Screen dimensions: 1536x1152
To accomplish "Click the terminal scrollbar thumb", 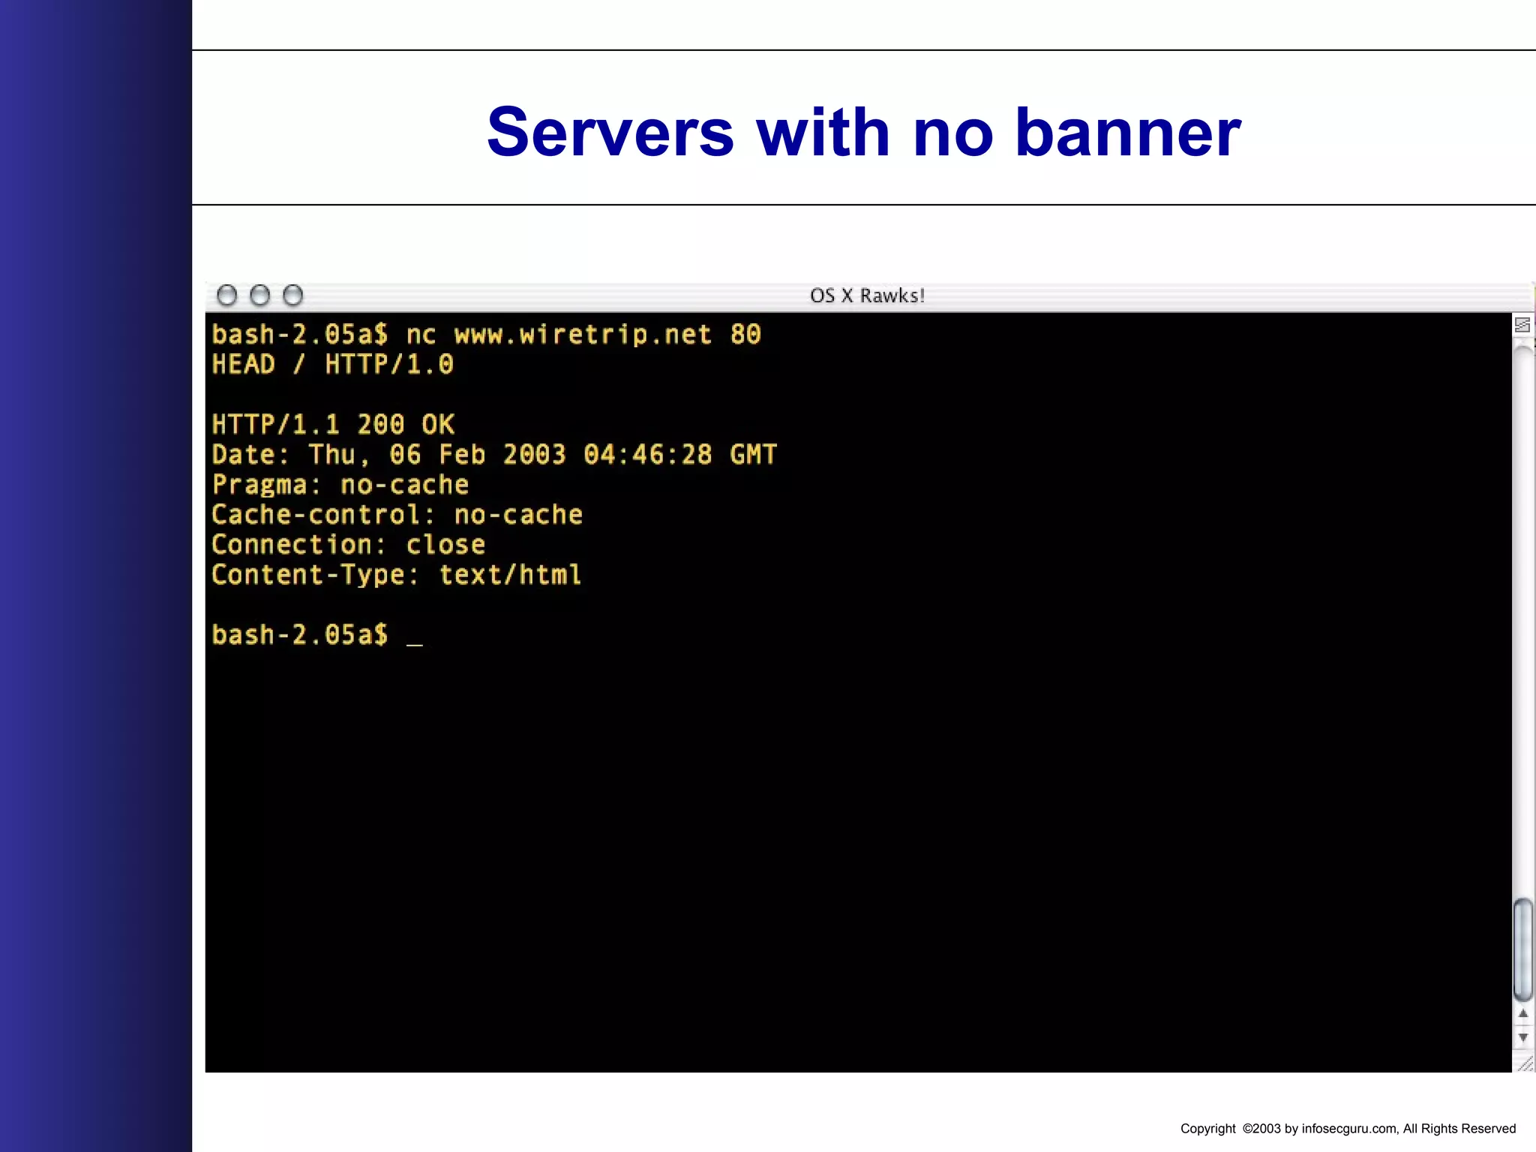I will tap(1523, 949).
